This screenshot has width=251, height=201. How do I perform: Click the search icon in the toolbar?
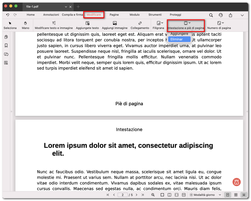point(211,15)
